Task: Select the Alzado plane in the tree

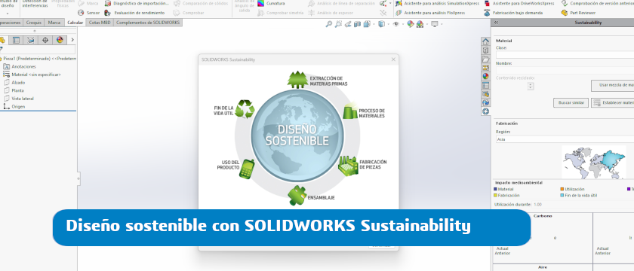Action: click(14, 82)
